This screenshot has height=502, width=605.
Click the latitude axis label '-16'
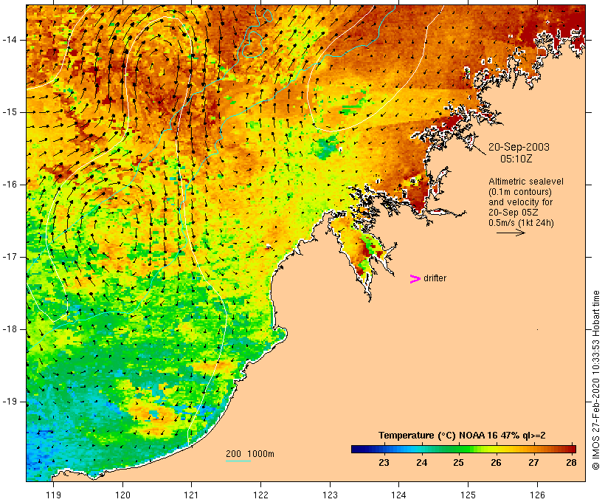[10, 185]
